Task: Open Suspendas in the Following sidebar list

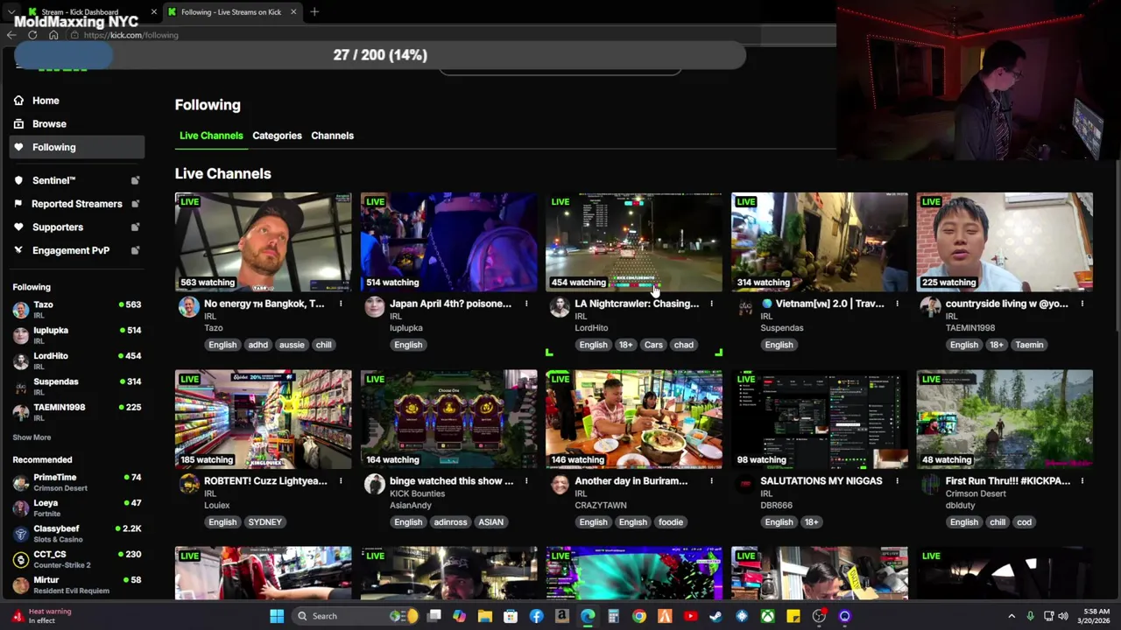Action: coord(77,387)
